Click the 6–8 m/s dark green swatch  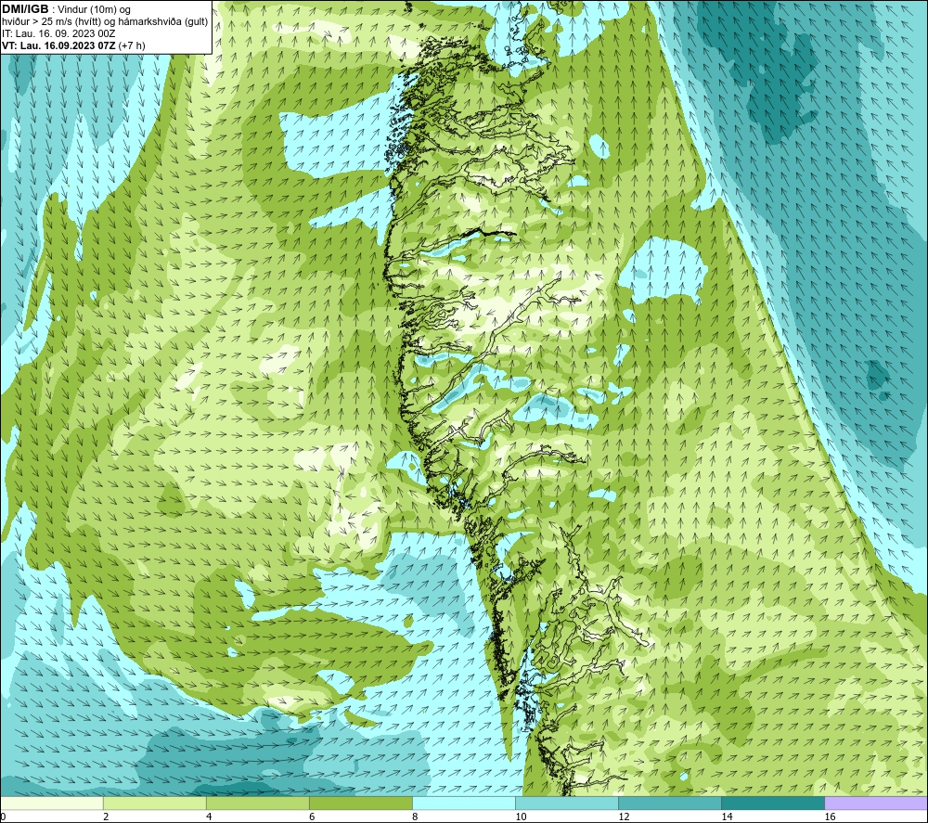coord(360,803)
